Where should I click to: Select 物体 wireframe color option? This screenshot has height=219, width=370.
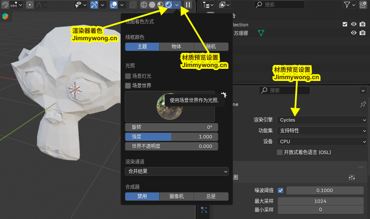(x=176, y=47)
